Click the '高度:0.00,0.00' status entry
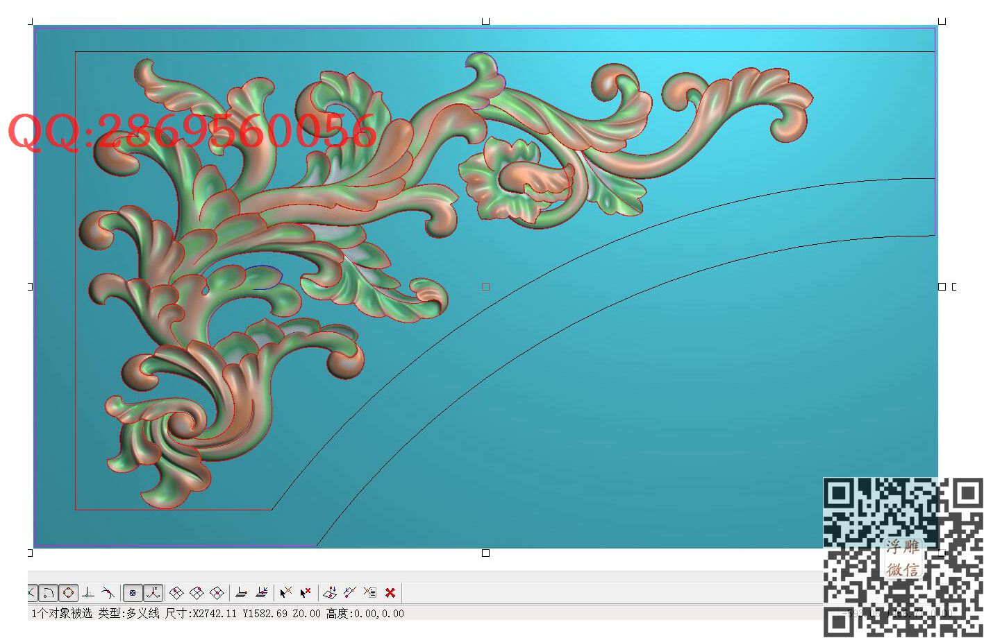 pos(365,614)
